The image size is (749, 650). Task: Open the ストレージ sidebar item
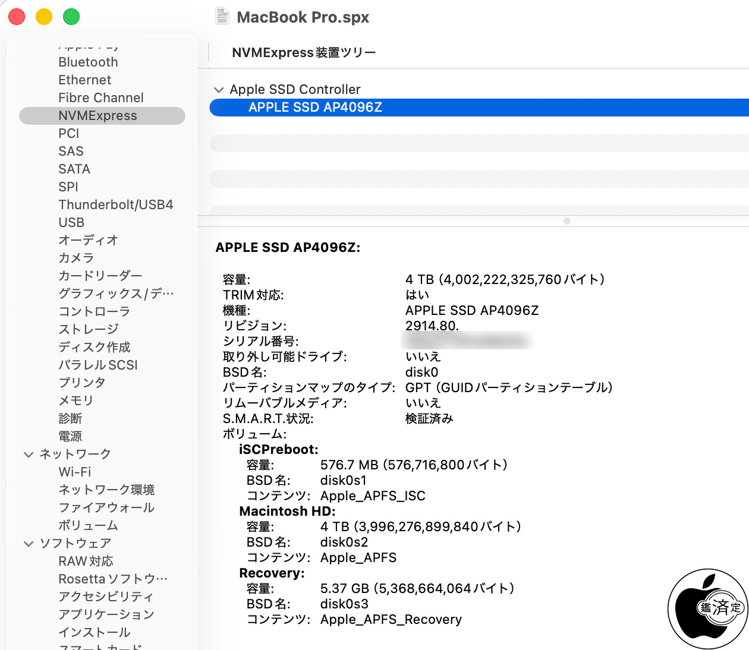coord(89,329)
